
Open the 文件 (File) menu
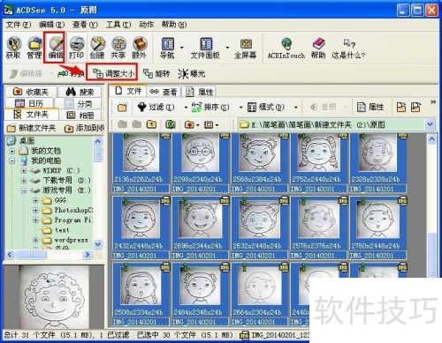19,25
